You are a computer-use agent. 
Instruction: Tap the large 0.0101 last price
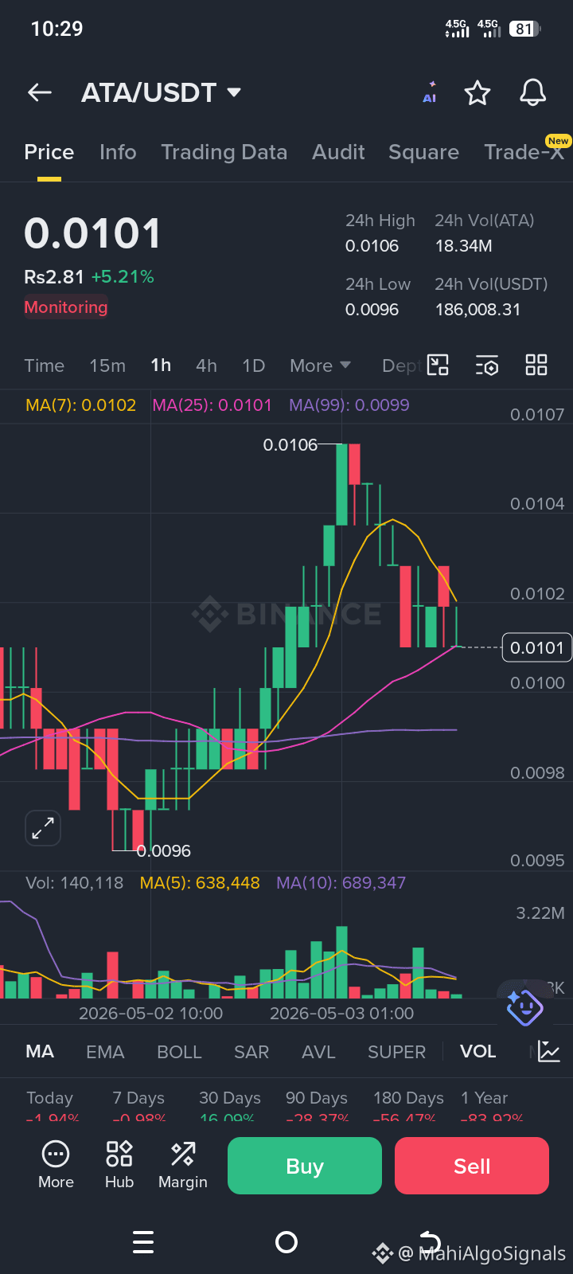coord(92,233)
